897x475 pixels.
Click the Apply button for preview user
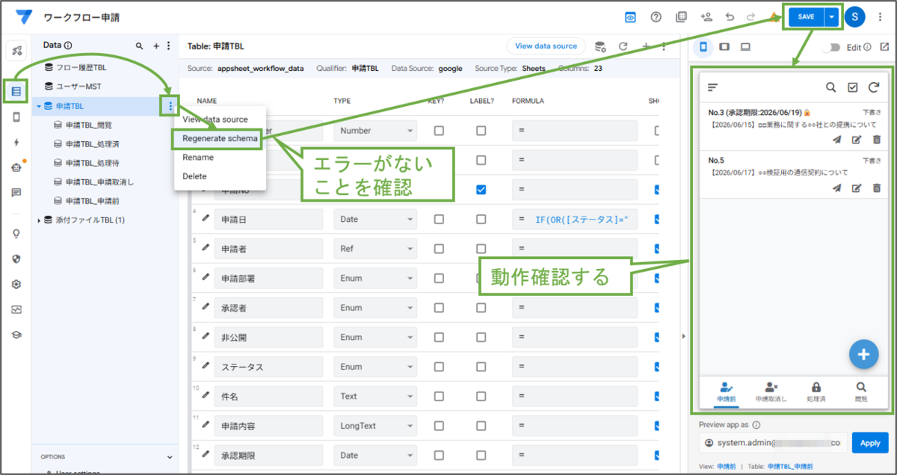tap(870, 443)
